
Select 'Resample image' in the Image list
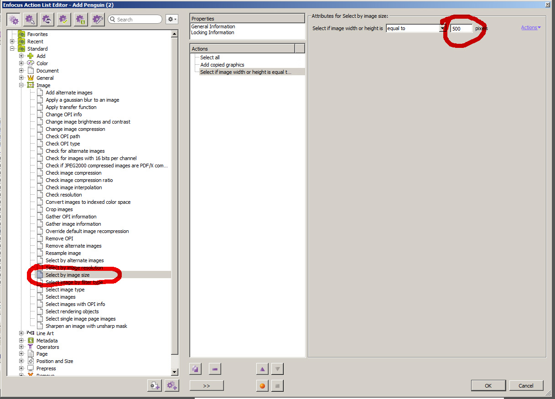click(x=63, y=253)
